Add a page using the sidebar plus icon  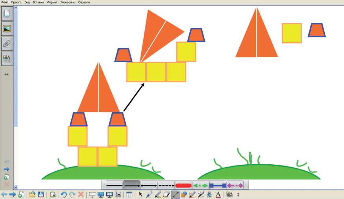[7, 177]
